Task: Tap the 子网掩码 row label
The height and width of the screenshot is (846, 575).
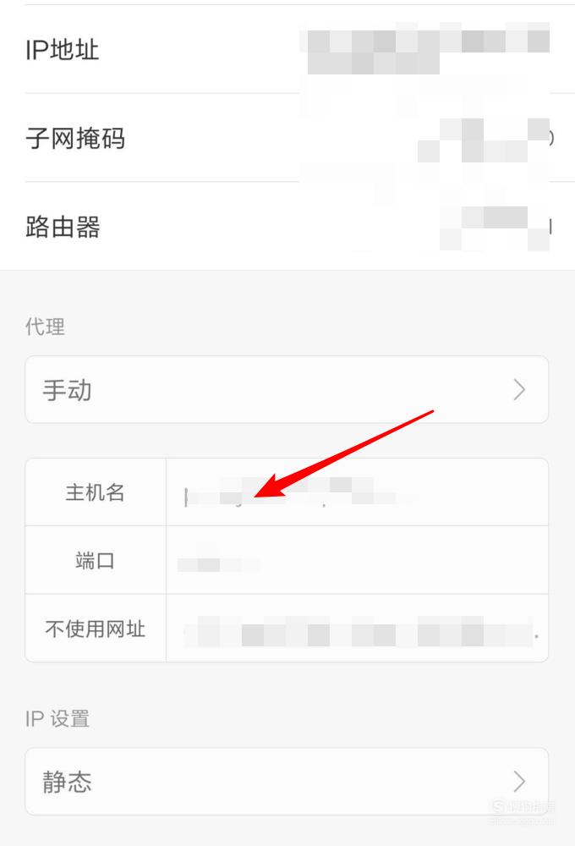Action: click(x=75, y=138)
